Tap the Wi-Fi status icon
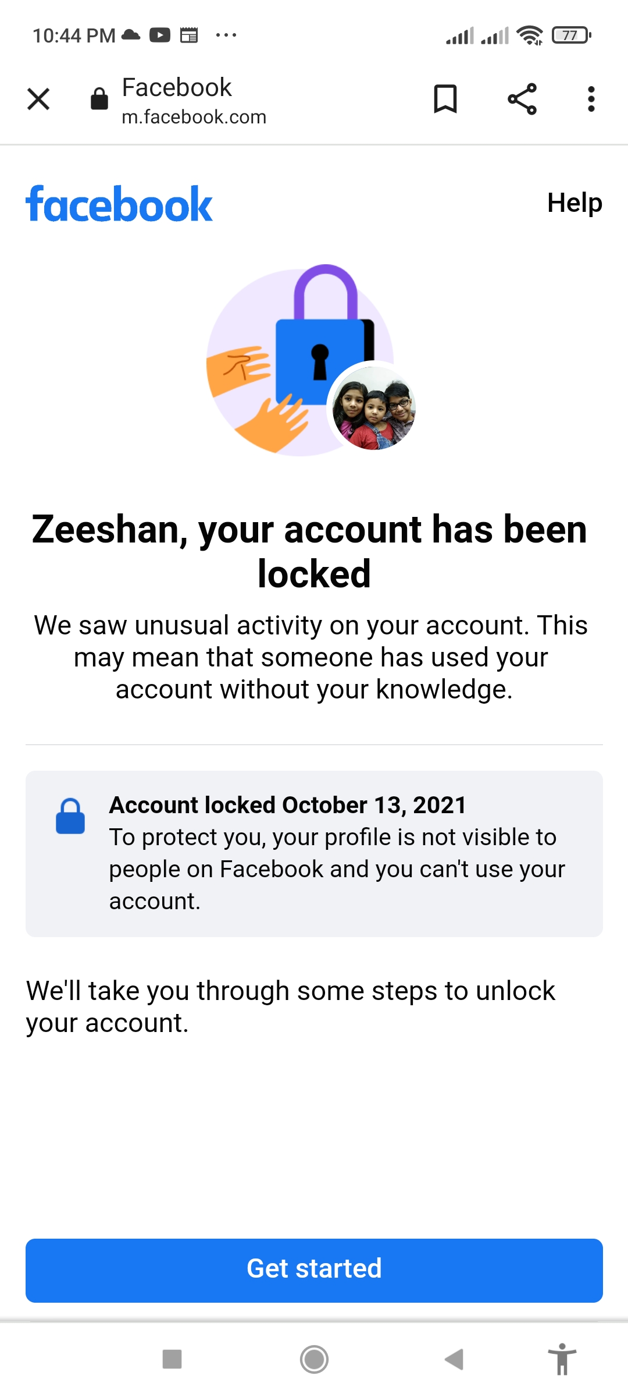This screenshot has height=1397, width=628. coord(529,36)
